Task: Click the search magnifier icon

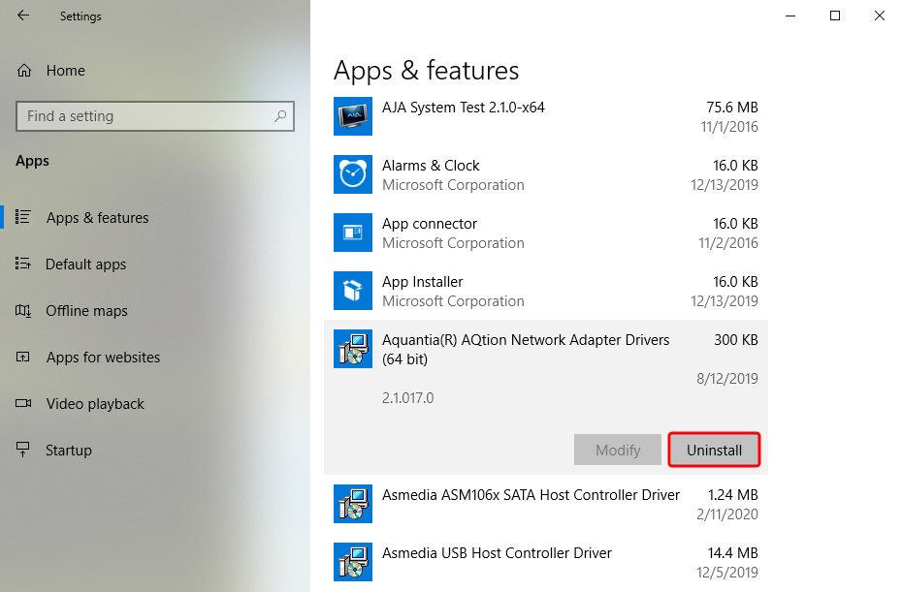Action: tap(280, 116)
